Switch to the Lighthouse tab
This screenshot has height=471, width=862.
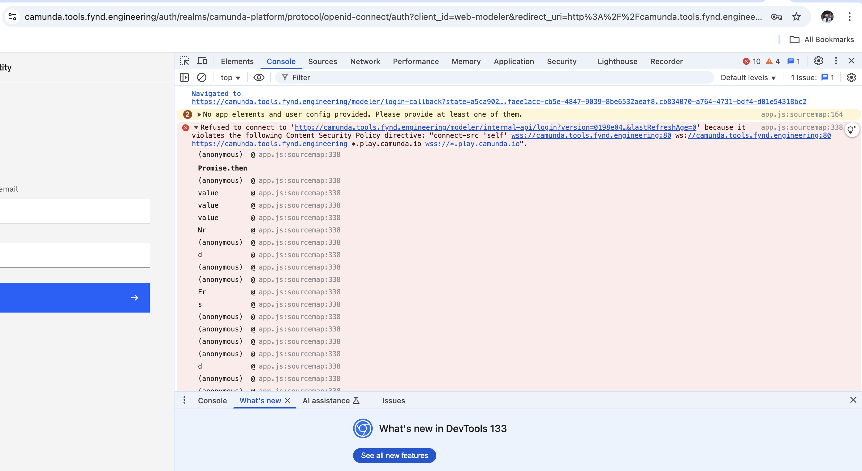[x=617, y=61]
